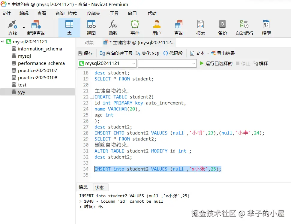Open the 格式 menu
291x224 pixels.
[x=72, y=14]
